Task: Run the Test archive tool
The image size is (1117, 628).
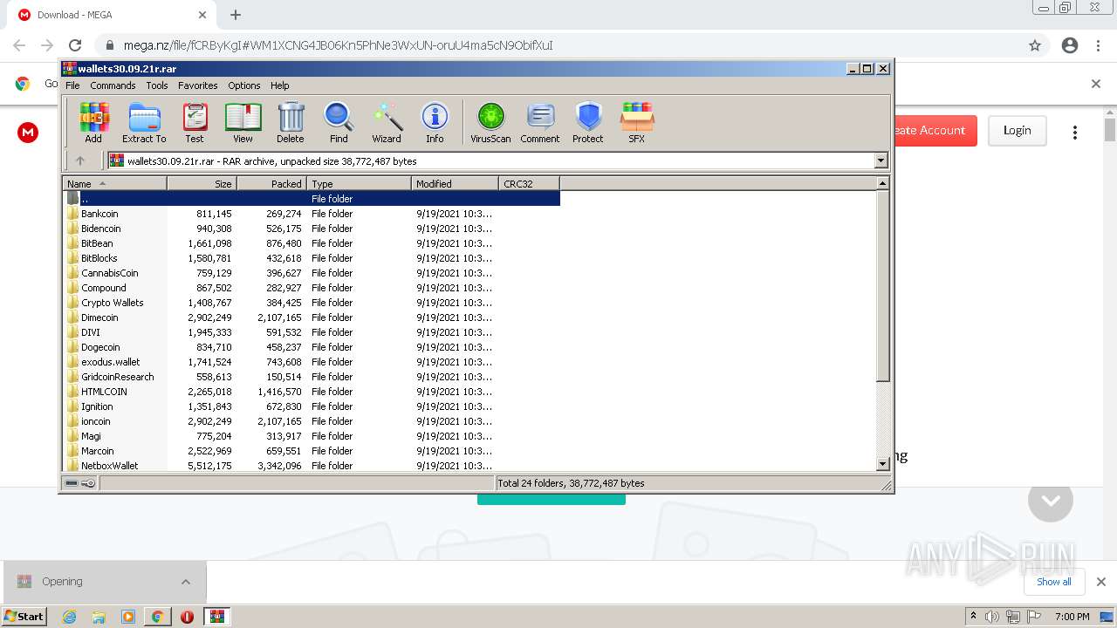Action: (x=195, y=123)
